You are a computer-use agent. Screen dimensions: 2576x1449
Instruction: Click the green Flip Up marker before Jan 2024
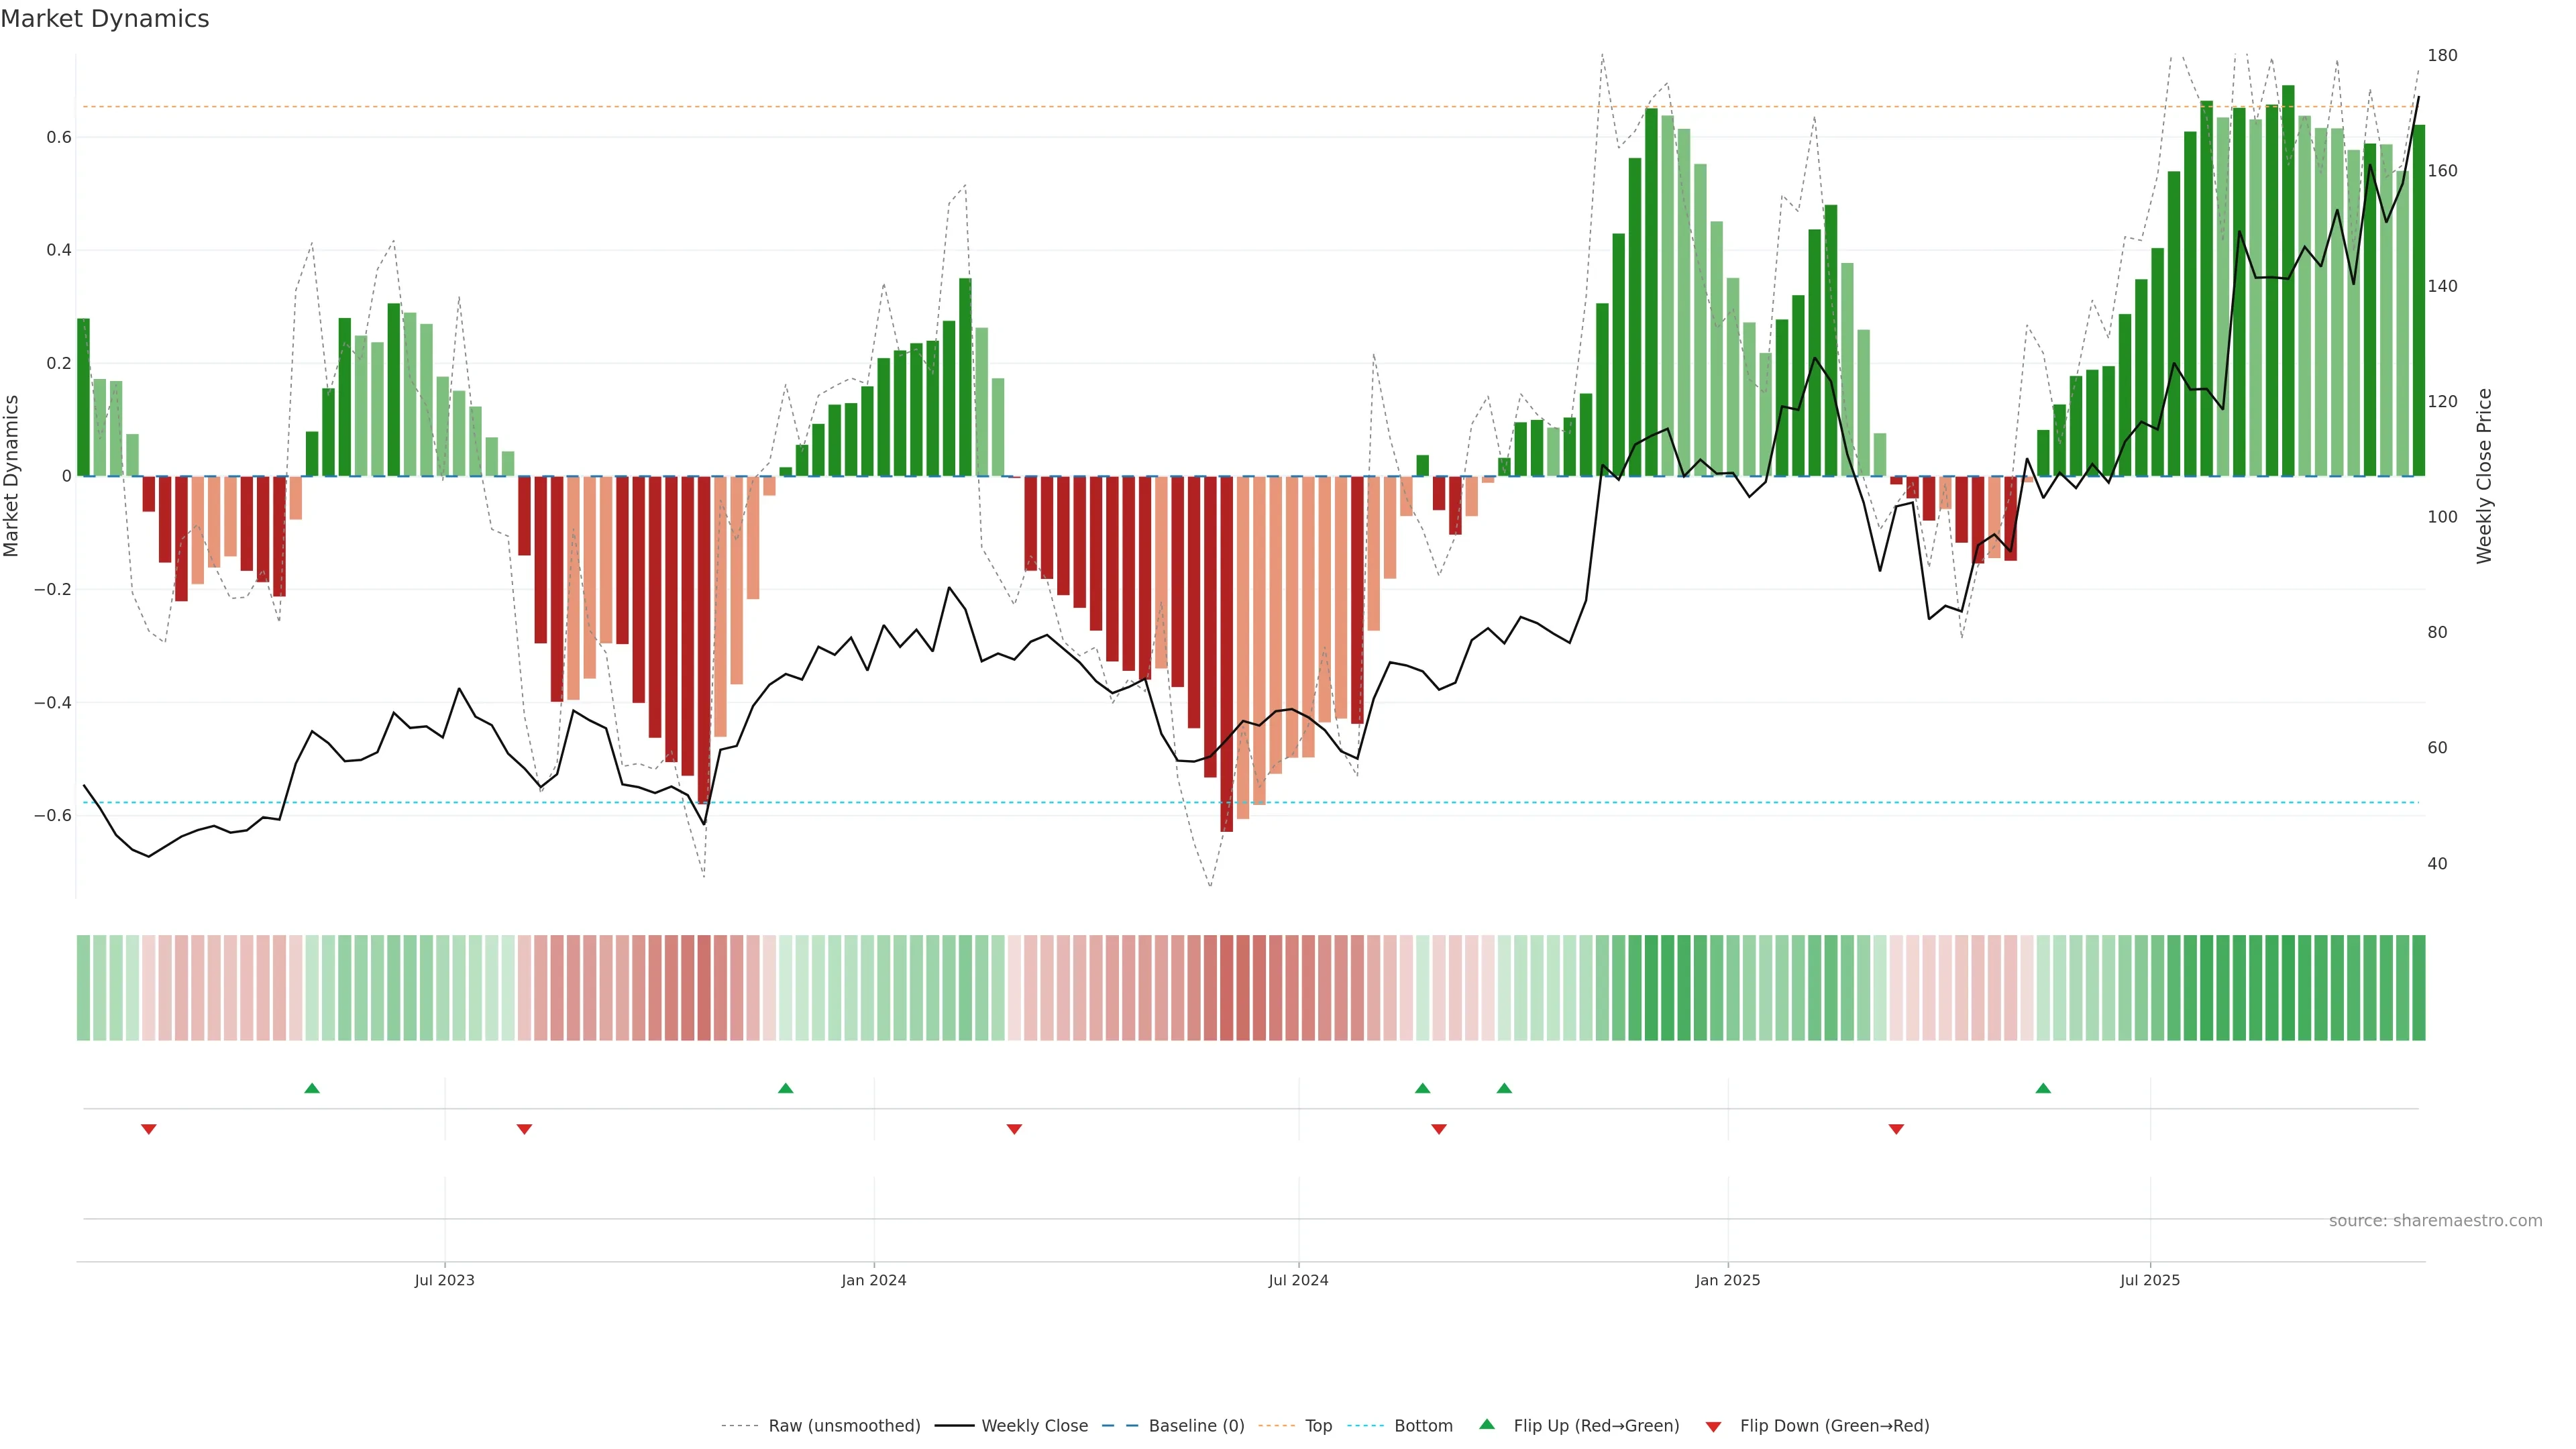pos(785,1088)
